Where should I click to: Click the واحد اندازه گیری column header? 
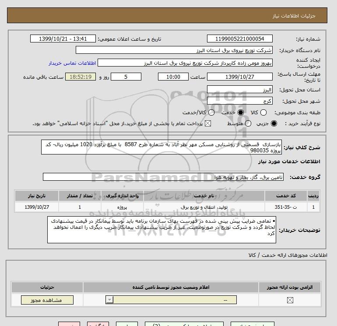point(122,196)
